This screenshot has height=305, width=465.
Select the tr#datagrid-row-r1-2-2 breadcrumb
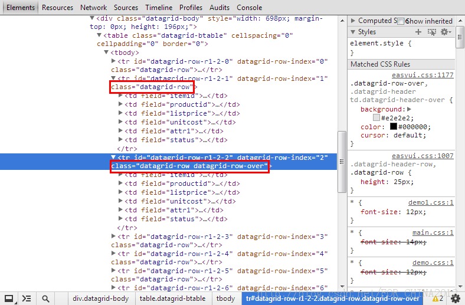(332, 299)
